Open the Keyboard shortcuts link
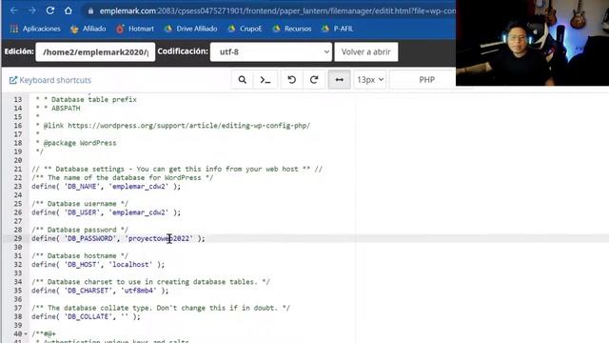This screenshot has height=343, width=609. point(50,80)
